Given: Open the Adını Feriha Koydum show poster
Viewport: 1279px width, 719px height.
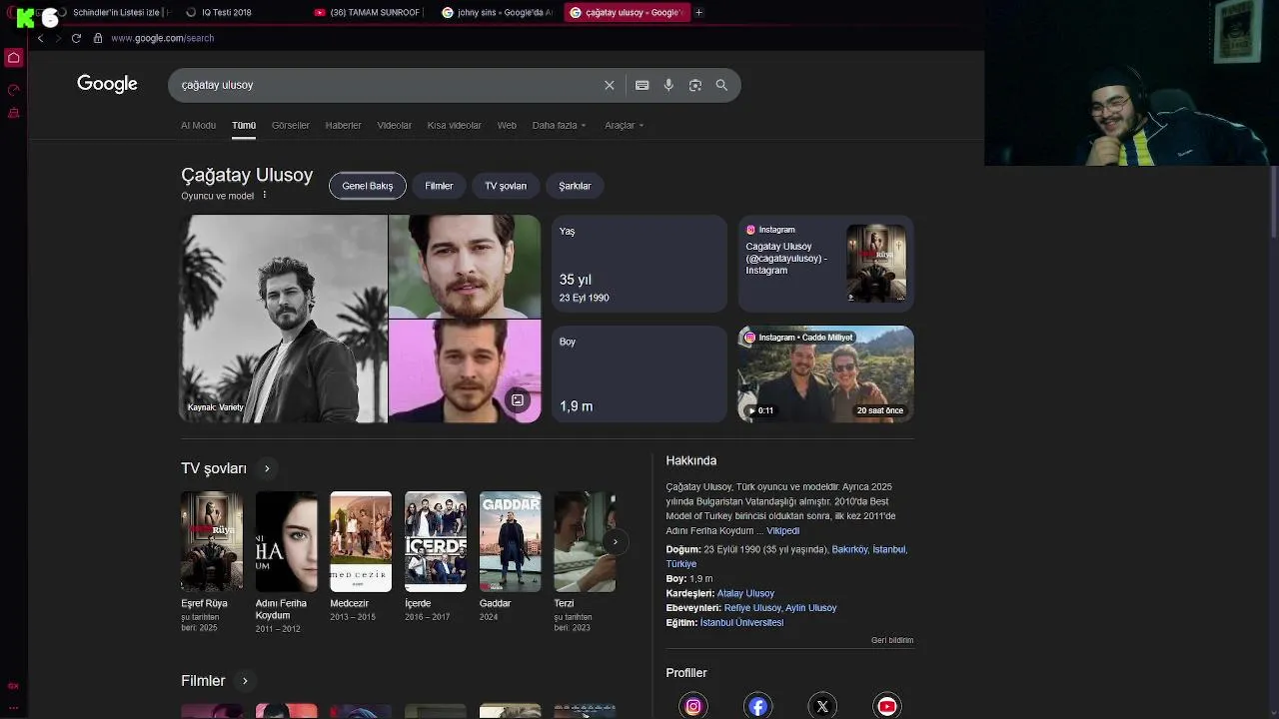Looking at the screenshot, I should point(286,541).
